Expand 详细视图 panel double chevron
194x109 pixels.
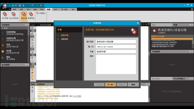coord(190,51)
